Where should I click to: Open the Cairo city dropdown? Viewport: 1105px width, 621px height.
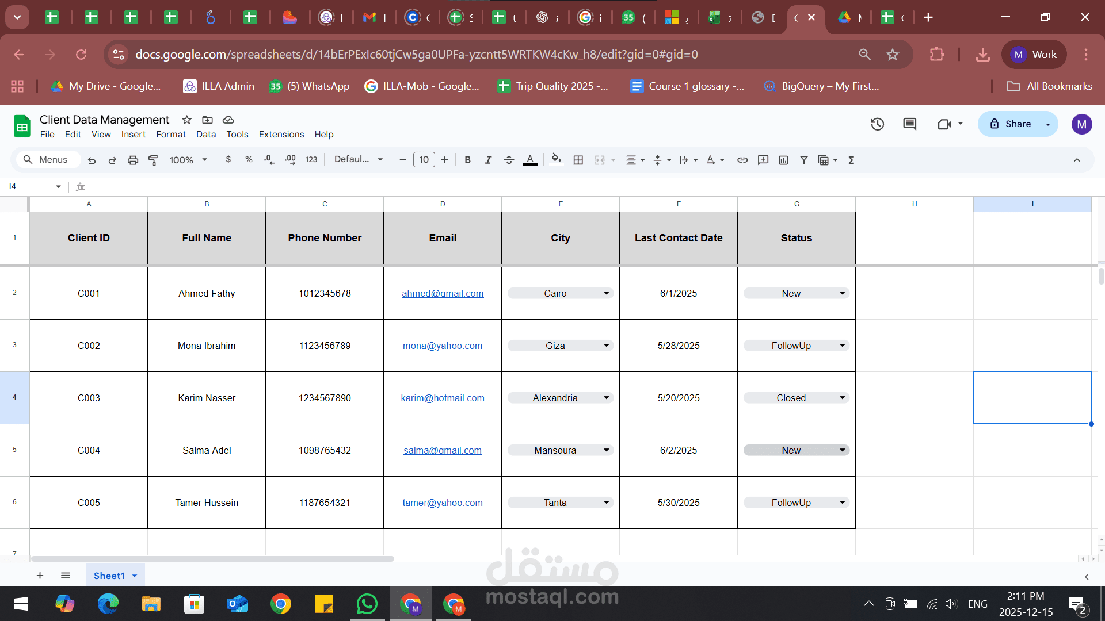(606, 293)
